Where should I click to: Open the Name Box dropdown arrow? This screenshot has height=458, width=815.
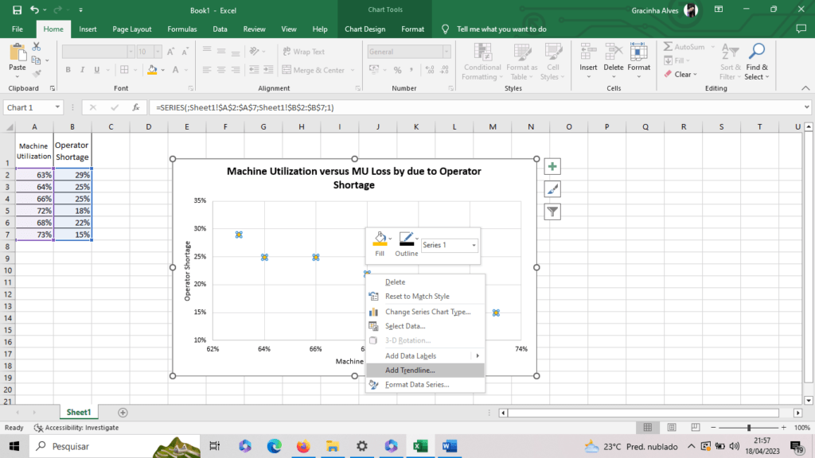click(57, 107)
